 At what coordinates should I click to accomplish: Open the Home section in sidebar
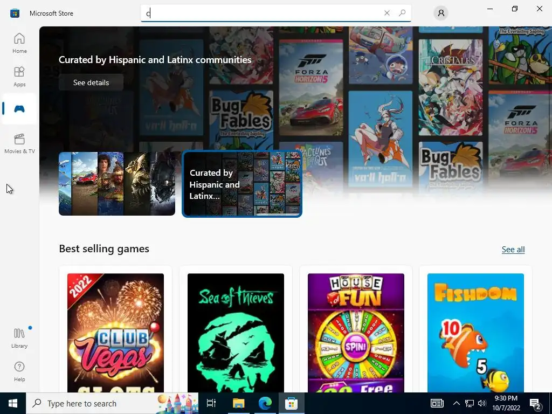[x=19, y=43]
